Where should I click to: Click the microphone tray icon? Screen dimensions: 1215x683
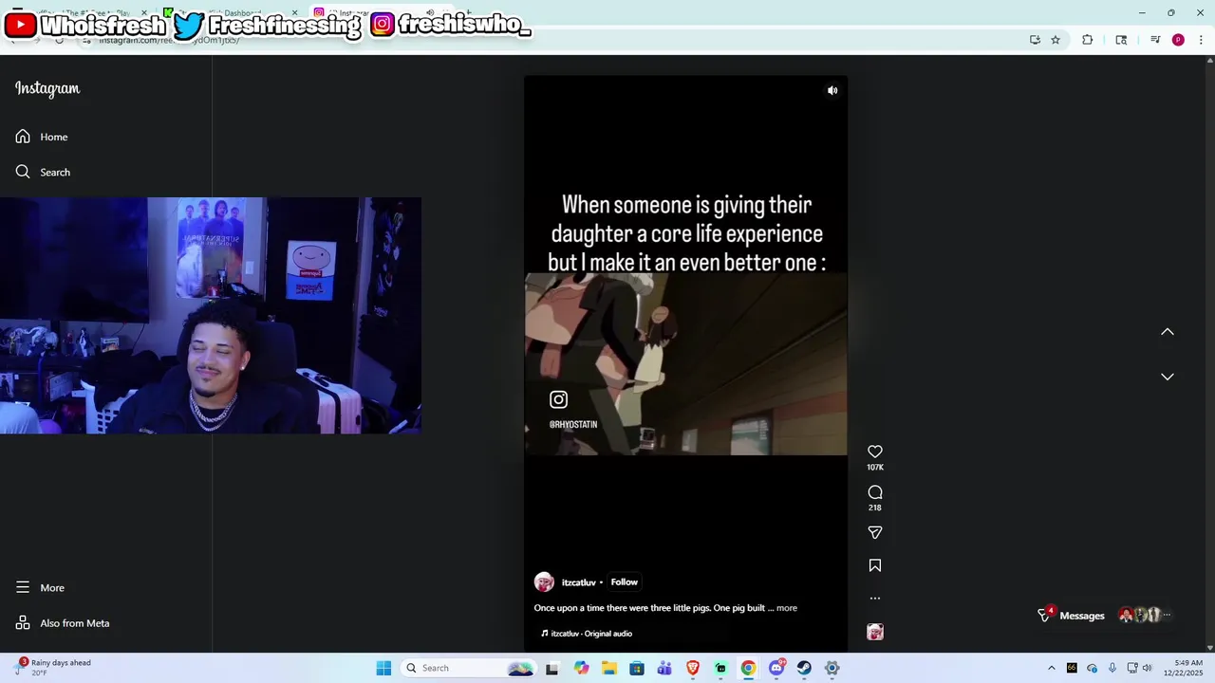1112,668
